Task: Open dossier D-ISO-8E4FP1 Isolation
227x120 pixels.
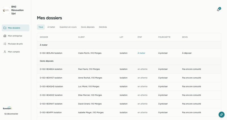Action: click(51, 112)
